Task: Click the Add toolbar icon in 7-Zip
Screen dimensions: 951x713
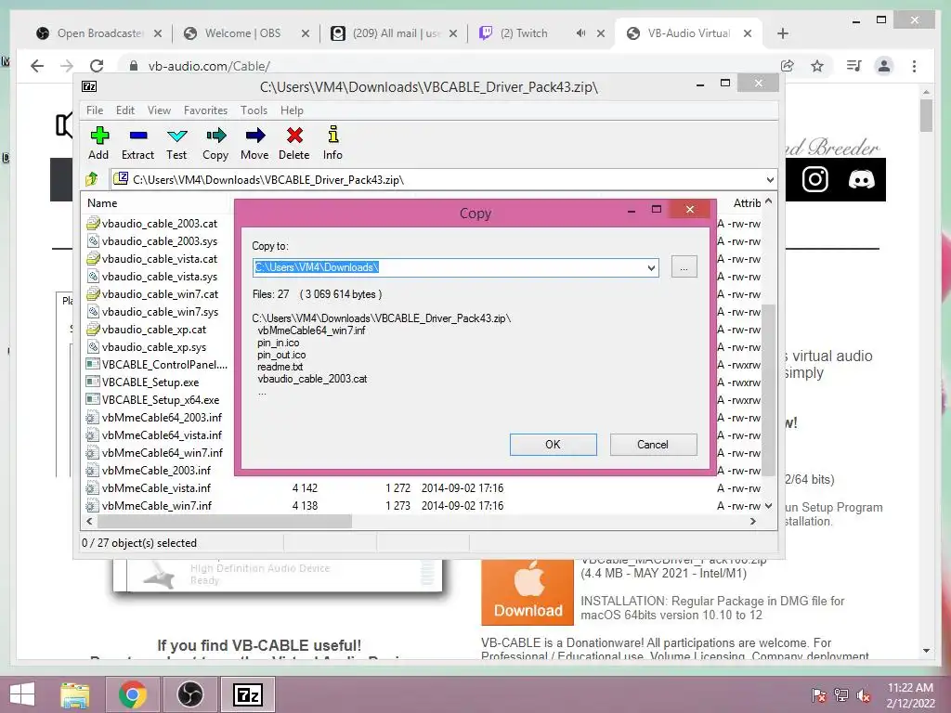Action: point(98,143)
